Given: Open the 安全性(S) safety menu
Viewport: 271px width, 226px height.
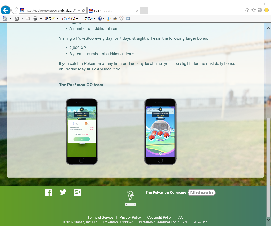Looking at the screenshot, I should click(70, 19).
